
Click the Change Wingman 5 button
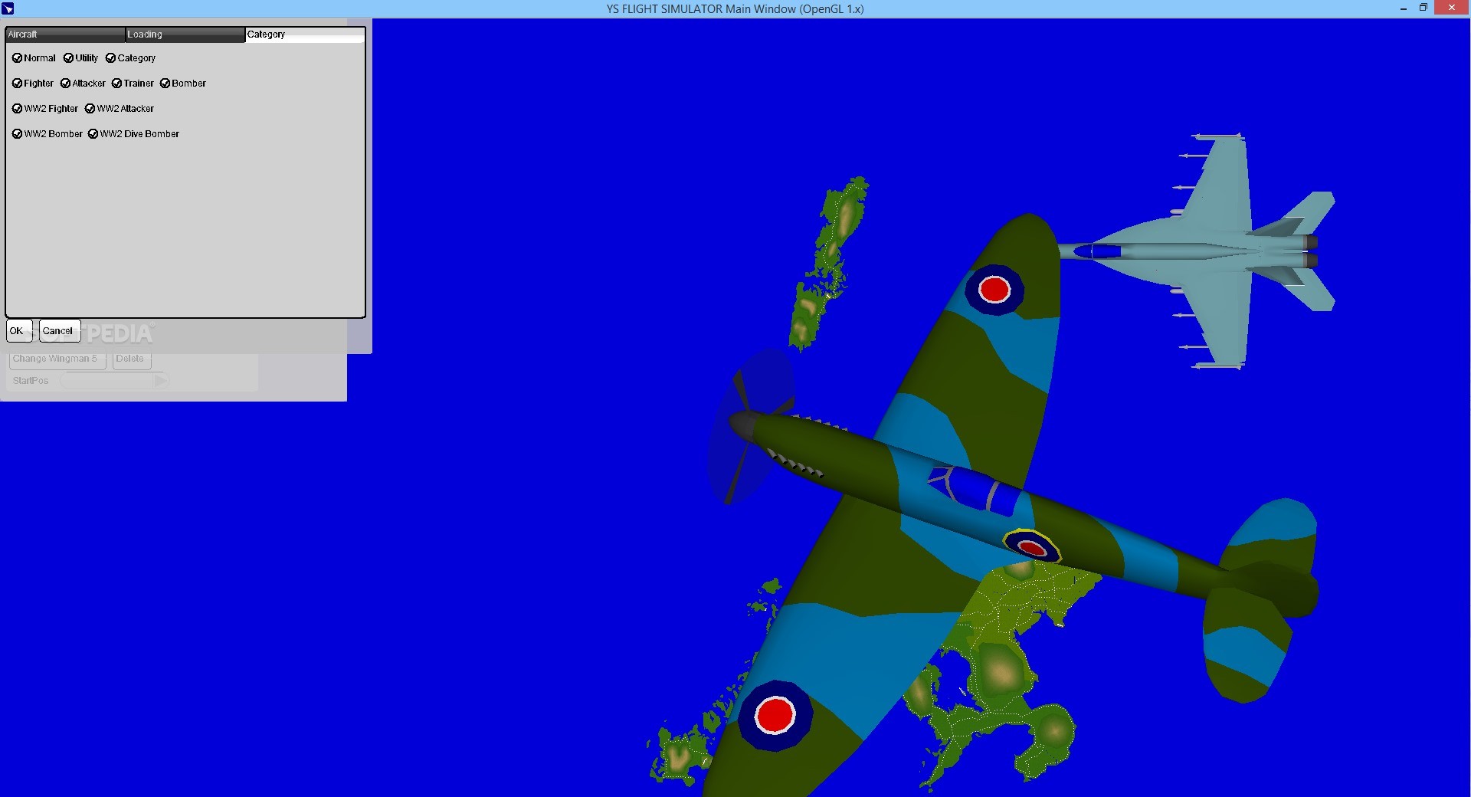coord(57,359)
